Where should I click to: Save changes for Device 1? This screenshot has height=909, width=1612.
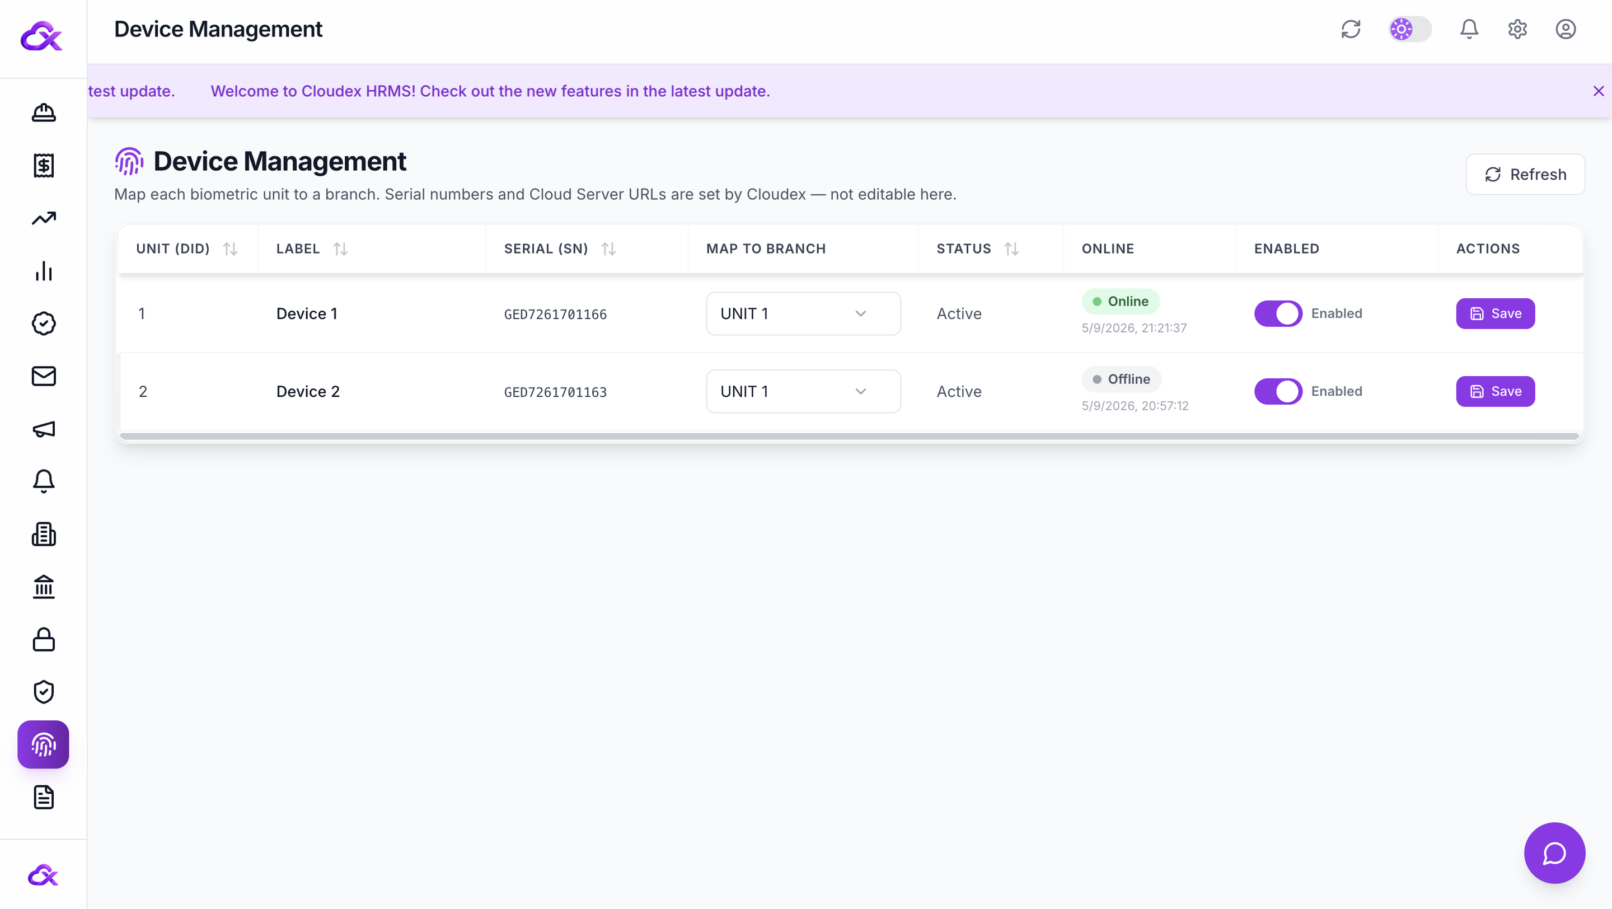[1495, 313]
